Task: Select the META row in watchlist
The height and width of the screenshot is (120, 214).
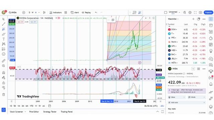Action: pos(187,63)
